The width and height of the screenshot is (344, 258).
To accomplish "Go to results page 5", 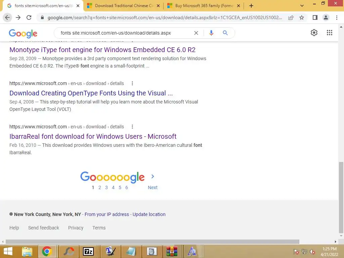I will 120,187.
